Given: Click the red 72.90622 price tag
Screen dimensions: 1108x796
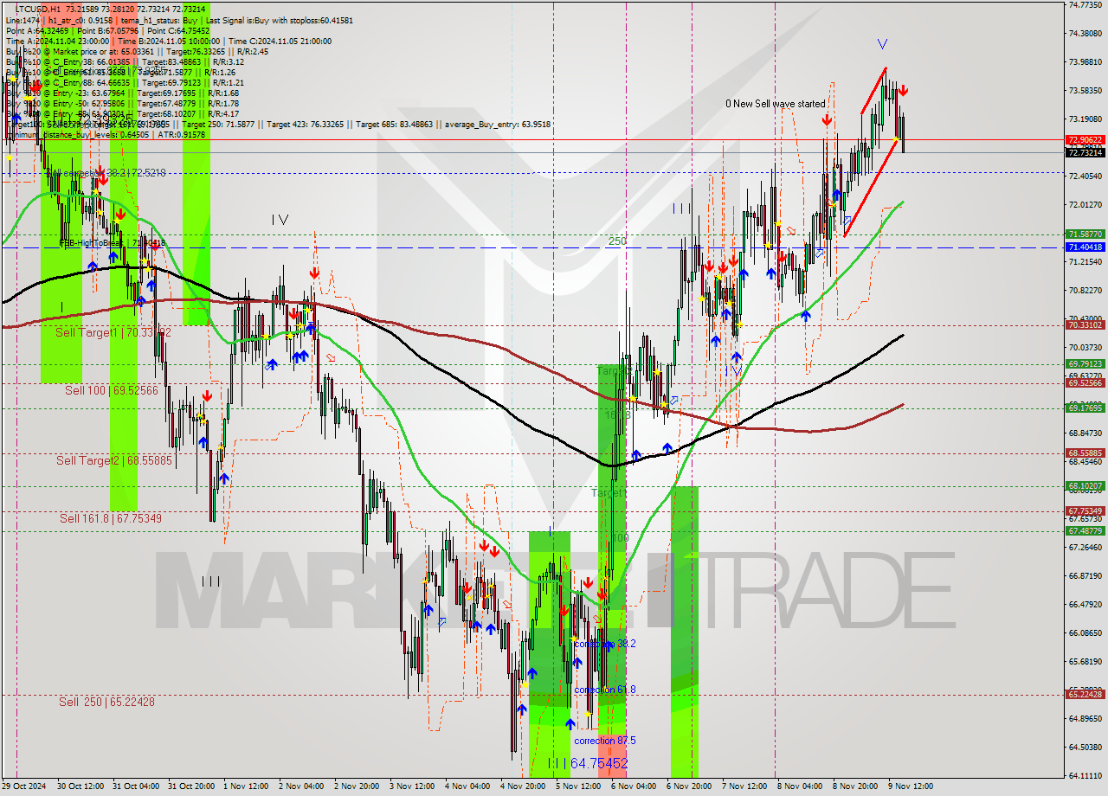Looking at the screenshot, I should (1085, 139).
